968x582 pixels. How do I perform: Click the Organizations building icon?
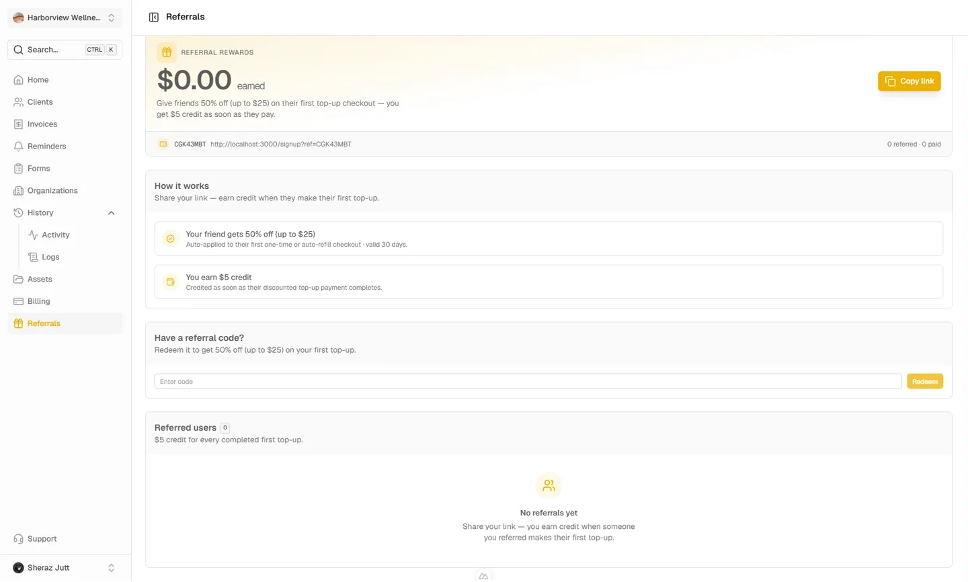click(18, 191)
